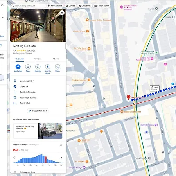176x176 pixels.
Task: Switch to the Reviews tab
Action: point(38,59)
